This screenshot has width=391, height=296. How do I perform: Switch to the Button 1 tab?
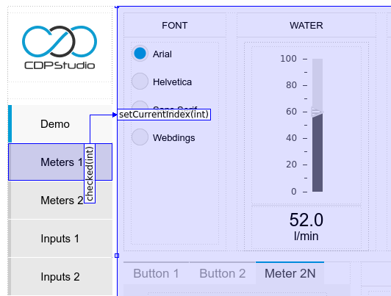[x=156, y=273]
